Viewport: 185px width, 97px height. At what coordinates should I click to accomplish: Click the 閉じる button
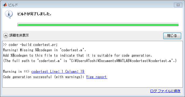click(x=172, y=36)
